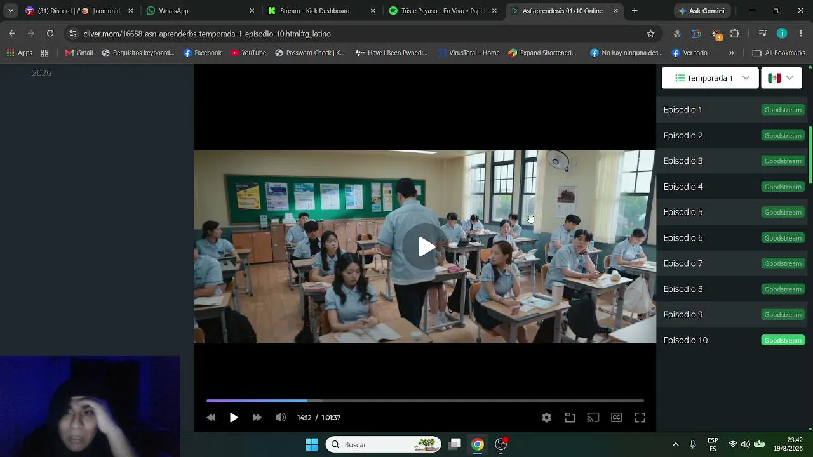
Task: Click the Buscar taskbar search box
Action: coord(384,444)
